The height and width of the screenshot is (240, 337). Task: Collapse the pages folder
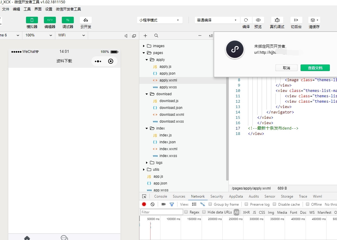pos(144,53)
